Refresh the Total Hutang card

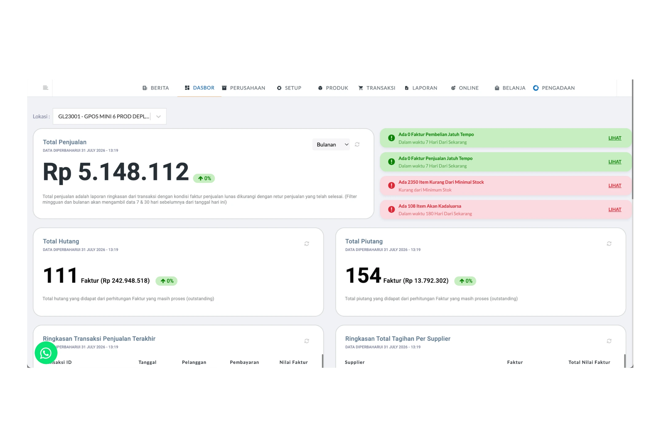point(307,244)
